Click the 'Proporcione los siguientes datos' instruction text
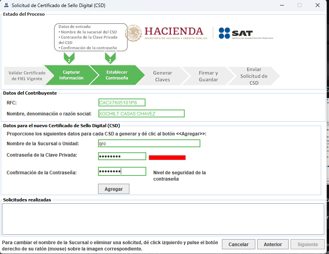This screenshot has width=329, height=254. (106, 134)
